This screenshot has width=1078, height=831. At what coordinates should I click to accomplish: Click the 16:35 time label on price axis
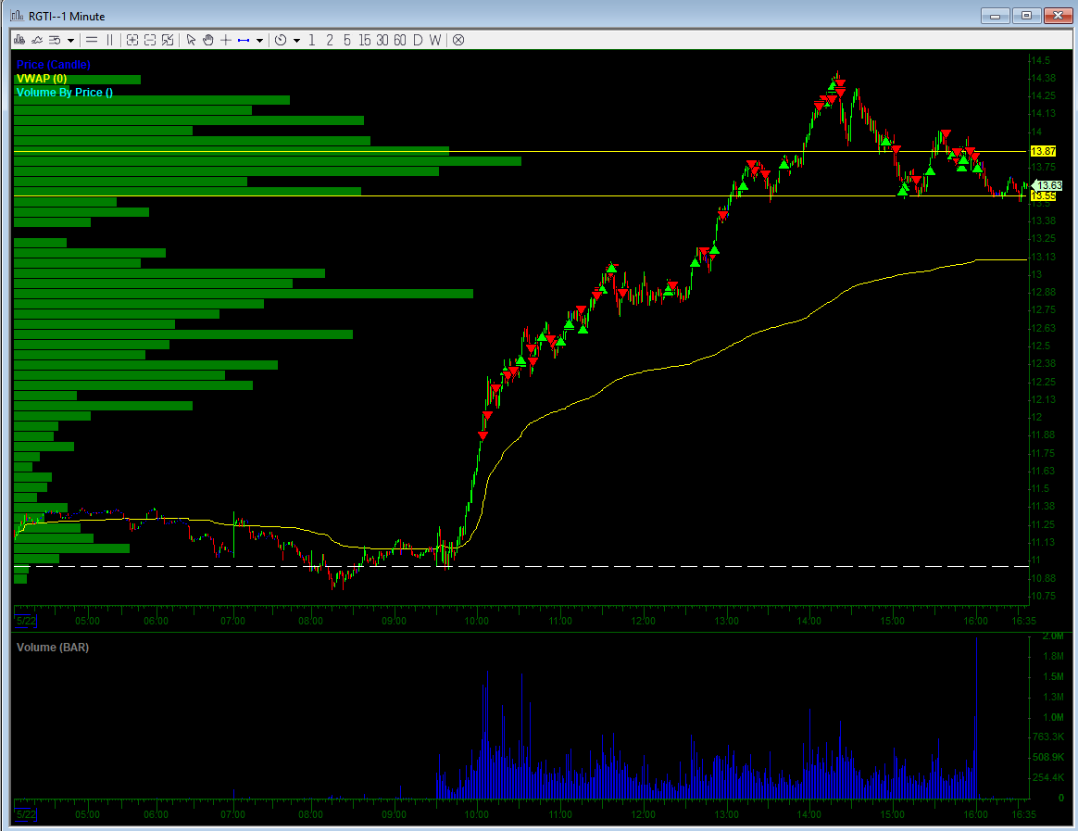click(1023, 621)
